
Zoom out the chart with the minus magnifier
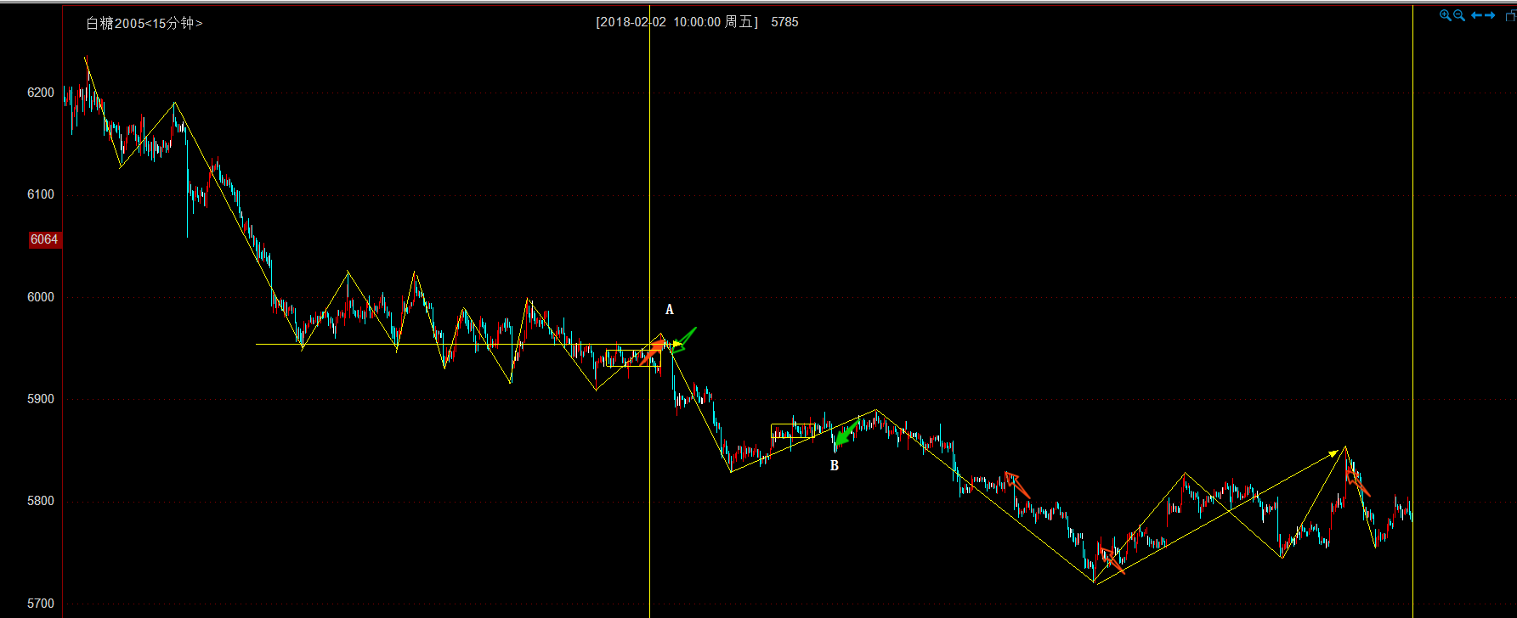click(1459, 15)
